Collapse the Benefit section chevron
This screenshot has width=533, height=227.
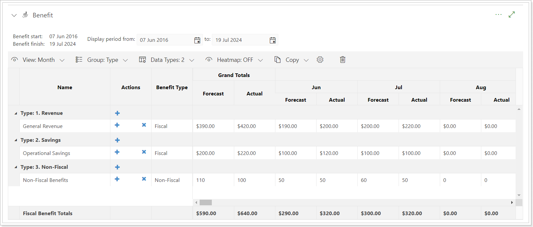pos(14,15)
